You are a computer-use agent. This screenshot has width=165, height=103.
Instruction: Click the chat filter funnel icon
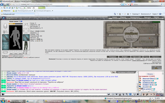click(x=117, y=94)
